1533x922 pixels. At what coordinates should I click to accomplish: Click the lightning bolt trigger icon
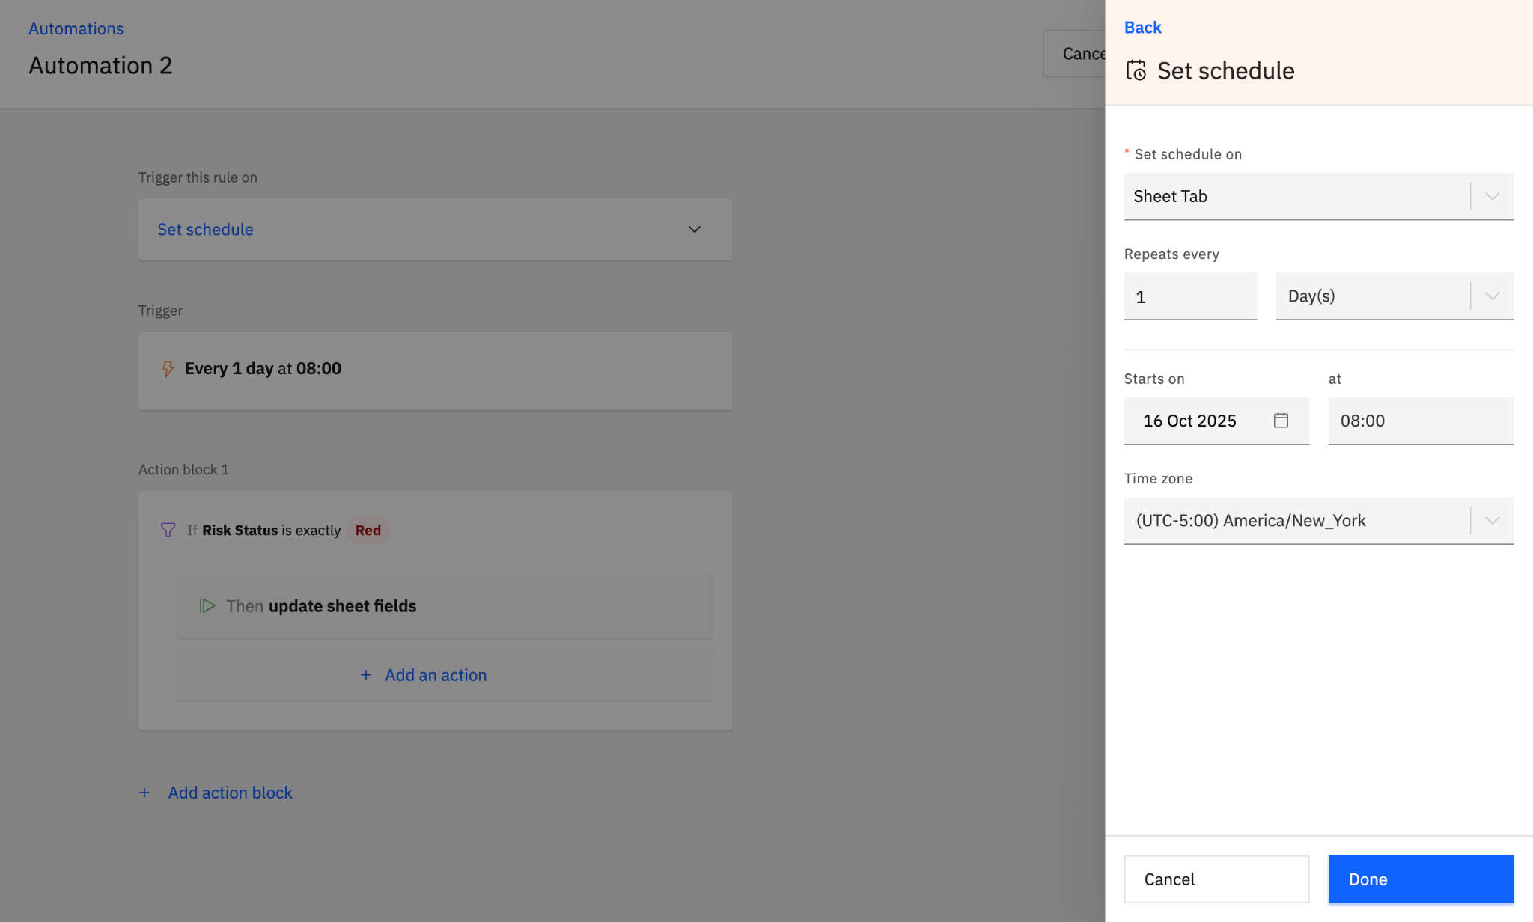(168, 369)
